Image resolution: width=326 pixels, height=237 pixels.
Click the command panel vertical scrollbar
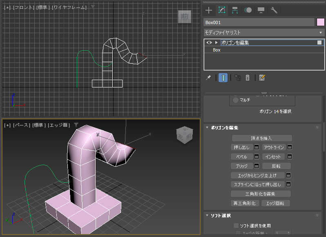(324, 137)
